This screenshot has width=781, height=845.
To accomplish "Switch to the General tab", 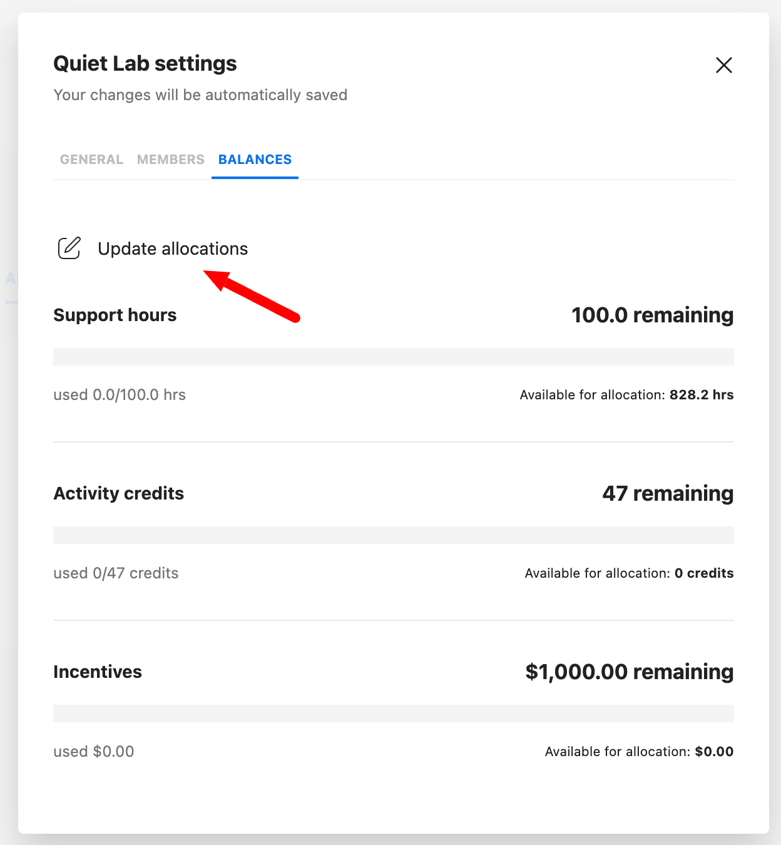I will coord(91,160).
